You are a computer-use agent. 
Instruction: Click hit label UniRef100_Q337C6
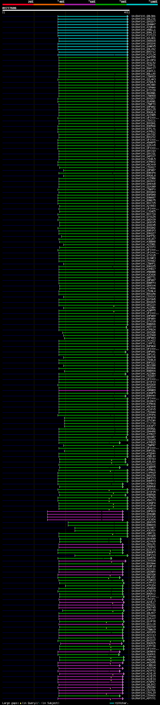click(x=143, y=517)
